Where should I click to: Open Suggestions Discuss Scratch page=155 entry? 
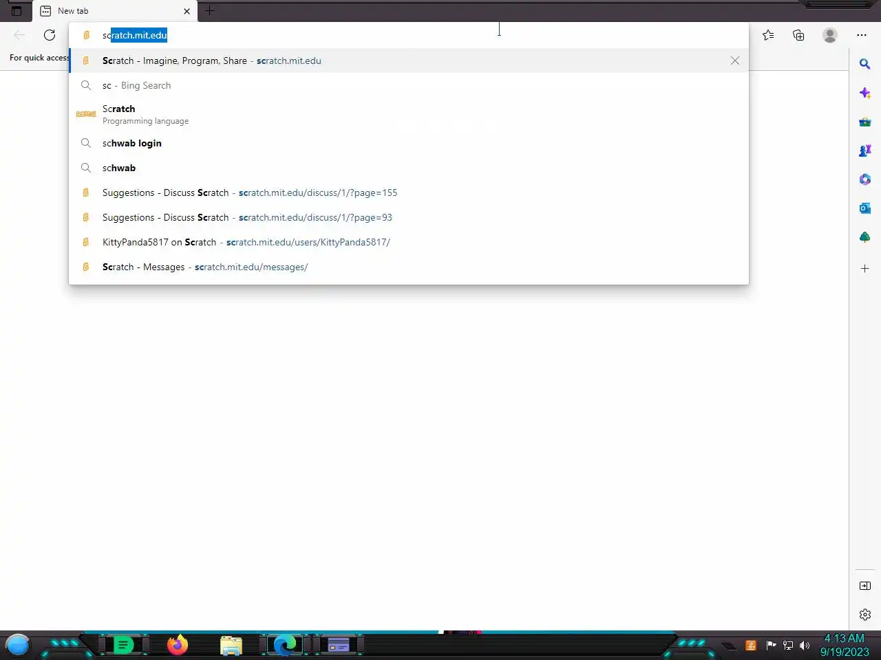click(x=409, y=192)
